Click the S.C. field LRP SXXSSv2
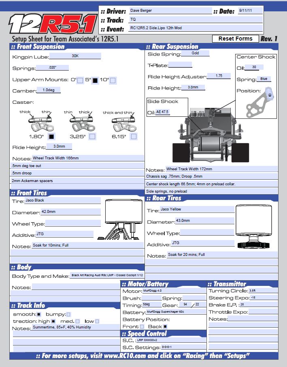 click(x=171, y=340)
